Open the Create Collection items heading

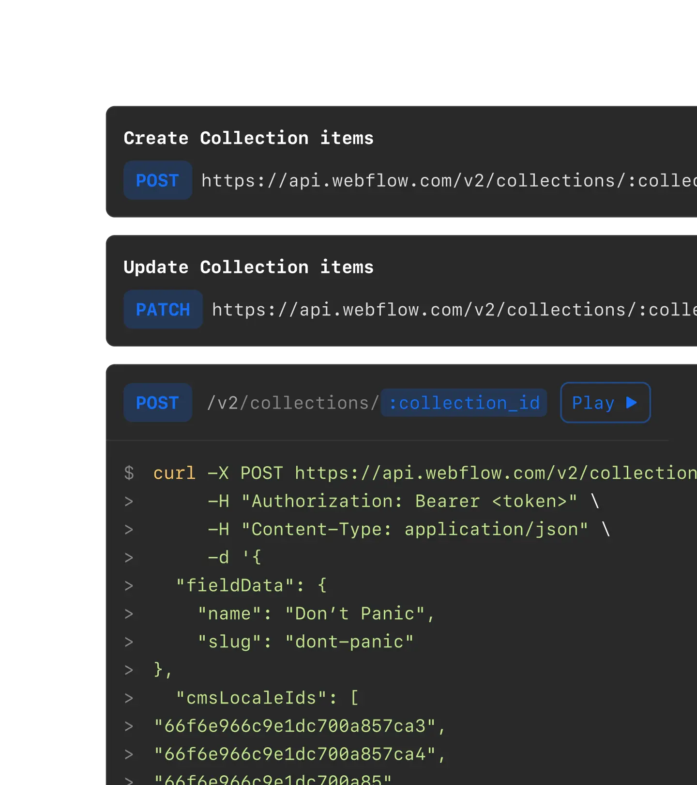[248, 138]
